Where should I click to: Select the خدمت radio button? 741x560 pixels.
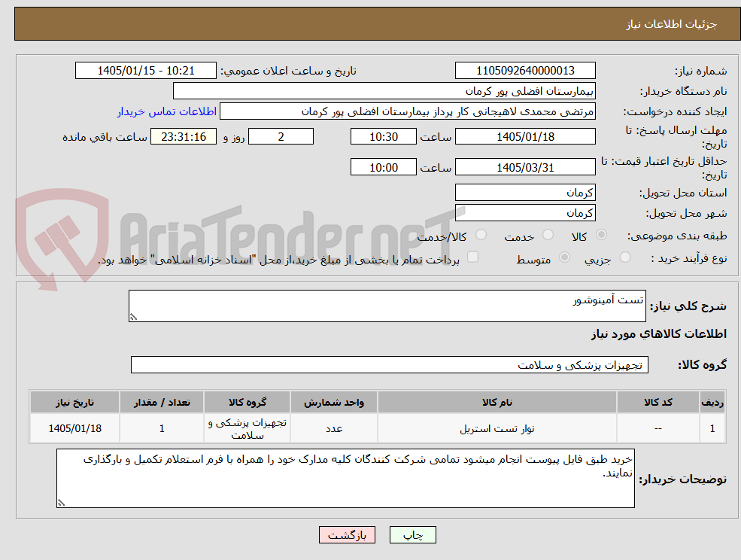tap(548, 235)
